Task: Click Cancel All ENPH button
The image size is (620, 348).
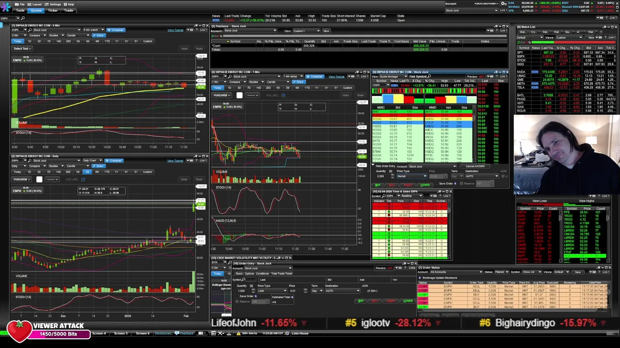Action: [475, 166]
